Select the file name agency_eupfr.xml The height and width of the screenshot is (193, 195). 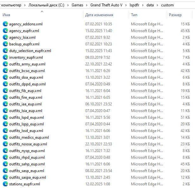click(x=24, y=31)
